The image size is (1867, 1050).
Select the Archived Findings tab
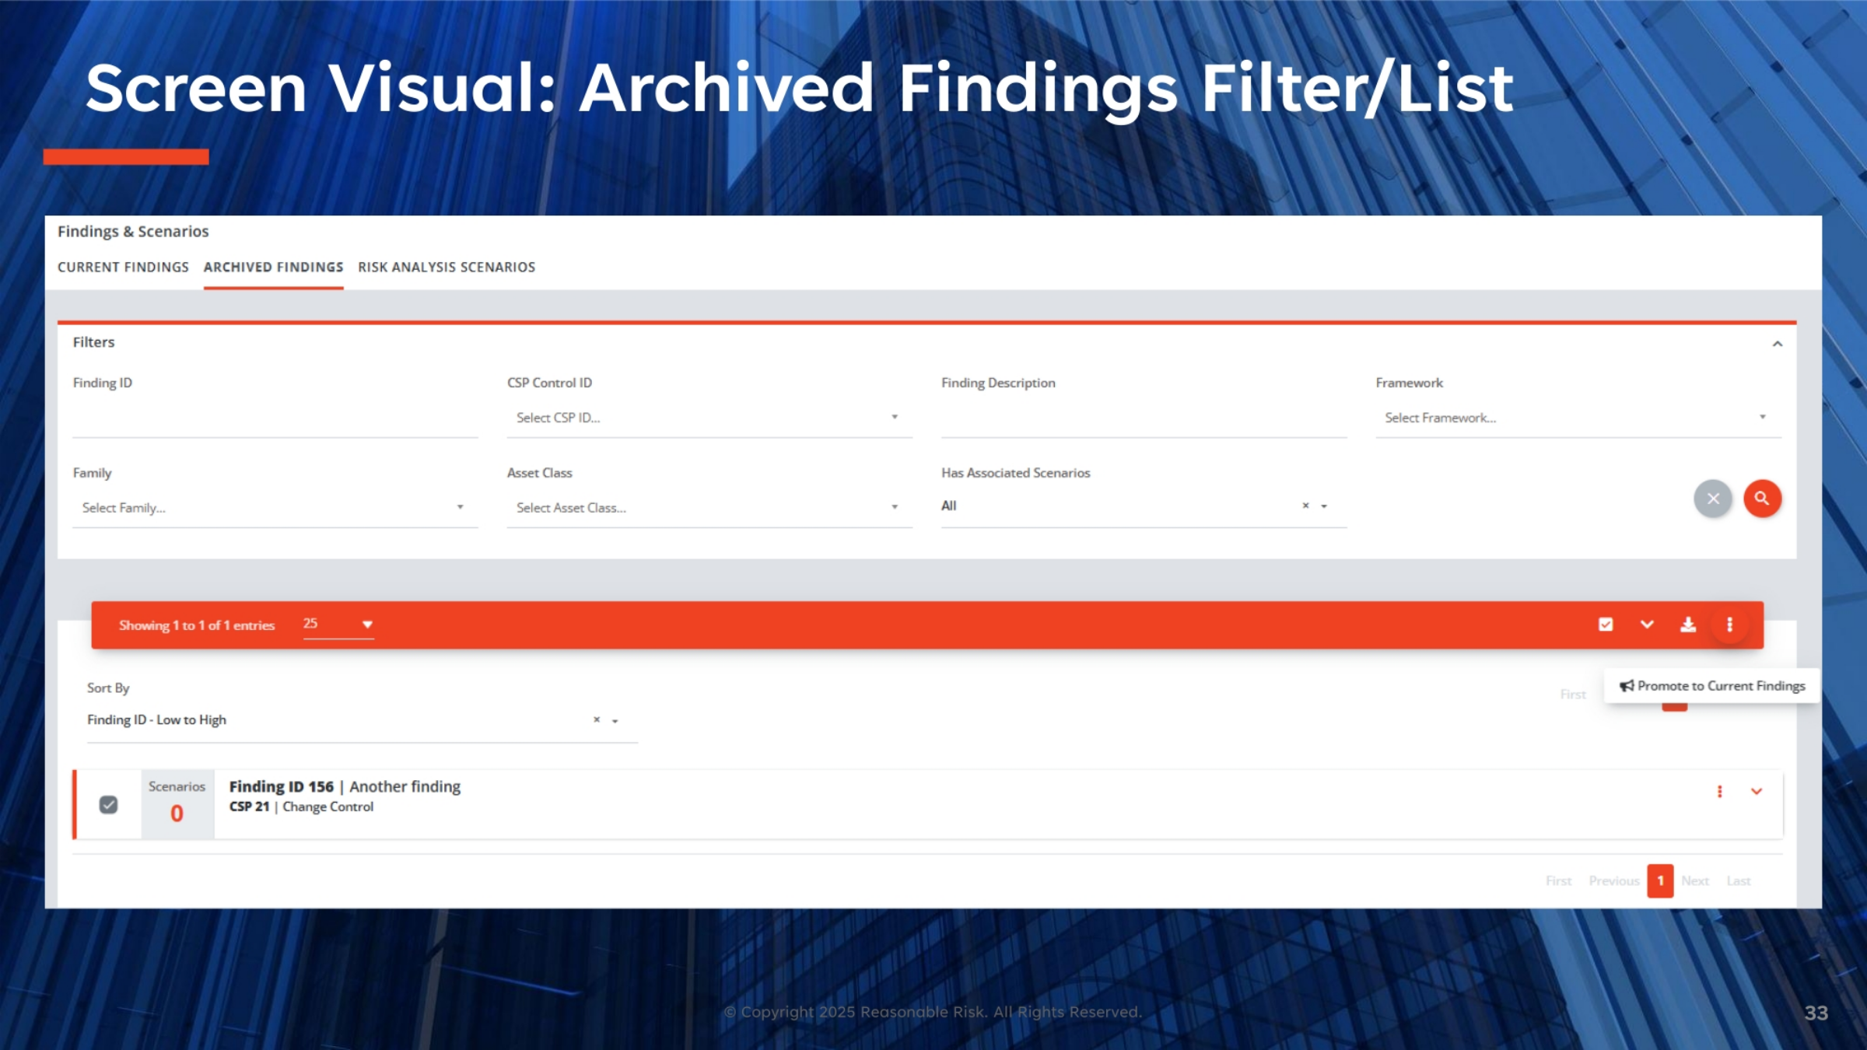[x=273, y=267]
